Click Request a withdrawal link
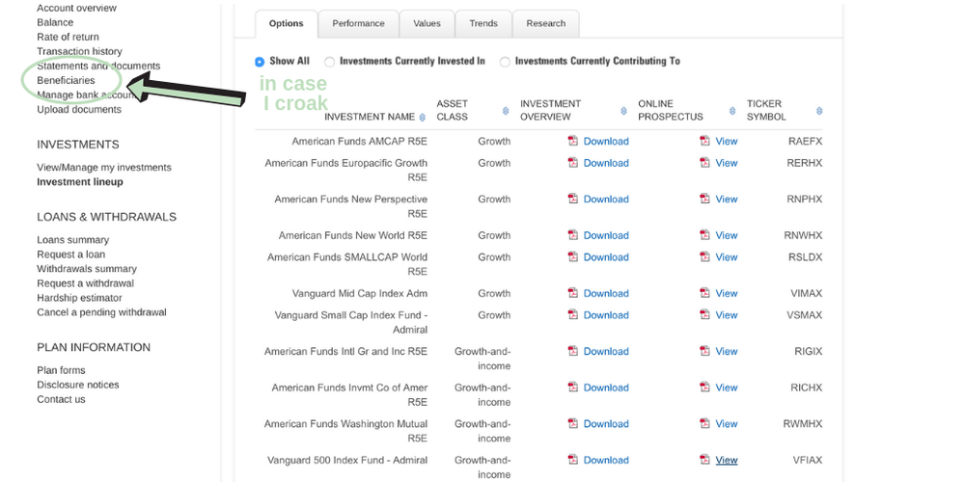 pos(86,282)
